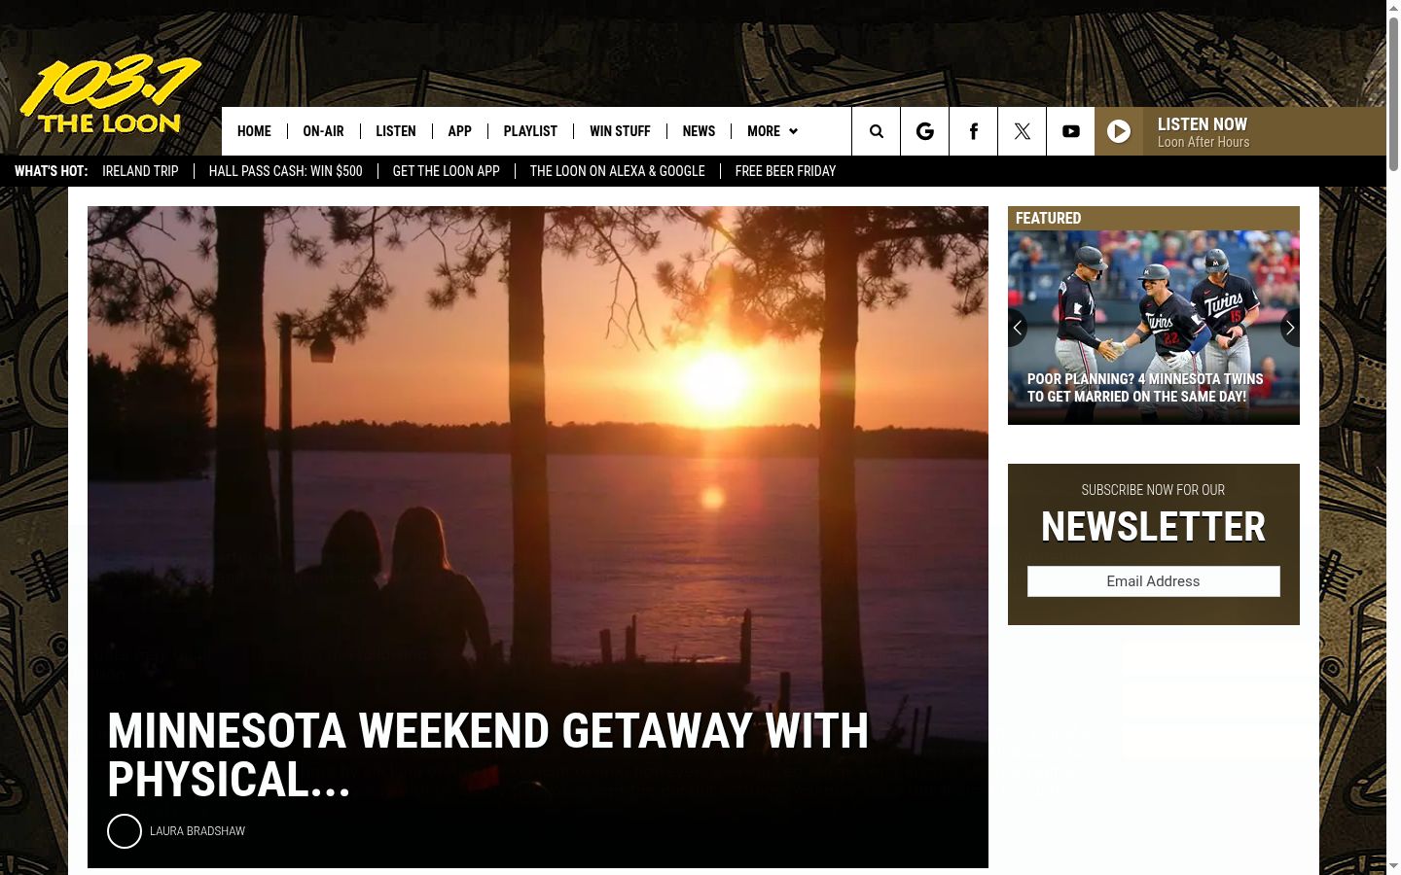Open the Playlist menu item
1401x875 pixels.
(x=530, y=131)
